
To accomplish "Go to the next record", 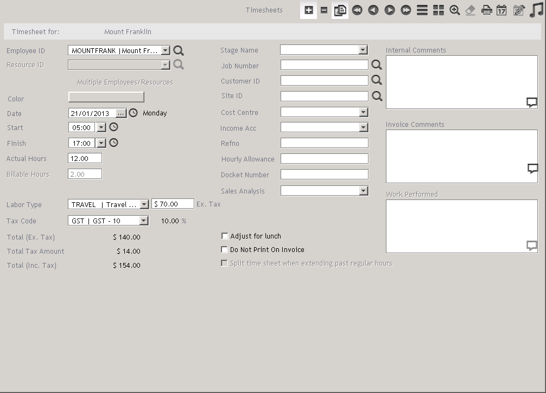I will 389,10.
